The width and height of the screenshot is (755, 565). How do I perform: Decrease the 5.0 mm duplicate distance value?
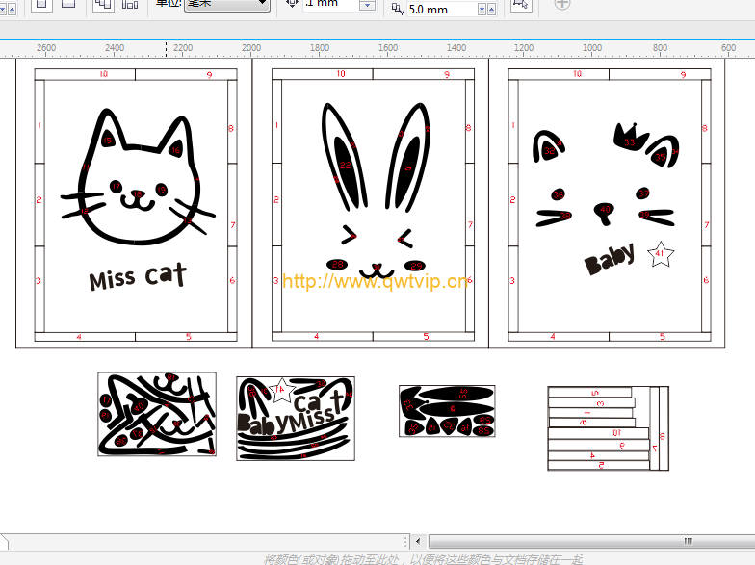[482, 10]
